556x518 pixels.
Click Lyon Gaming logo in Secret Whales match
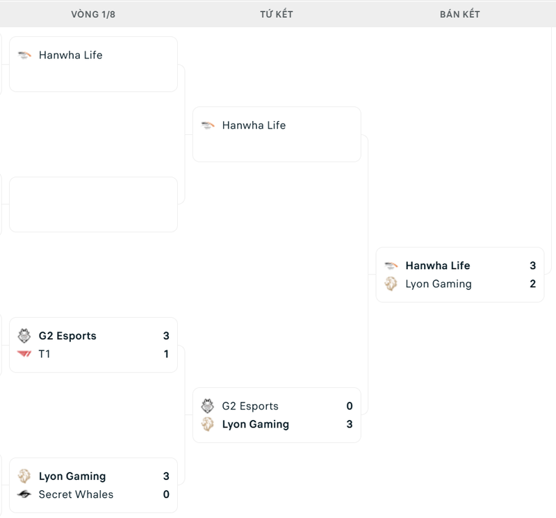pos(24,476)
